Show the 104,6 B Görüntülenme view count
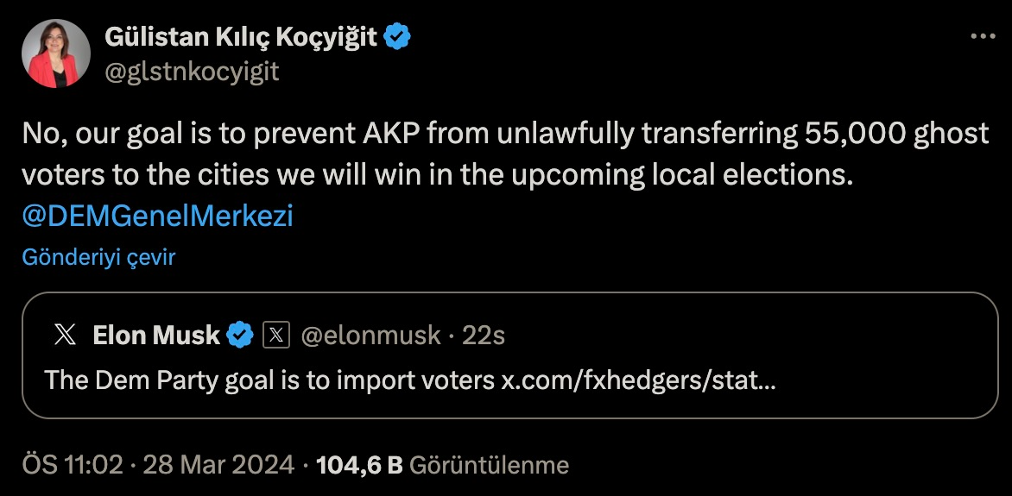 [x=443, y=466]
